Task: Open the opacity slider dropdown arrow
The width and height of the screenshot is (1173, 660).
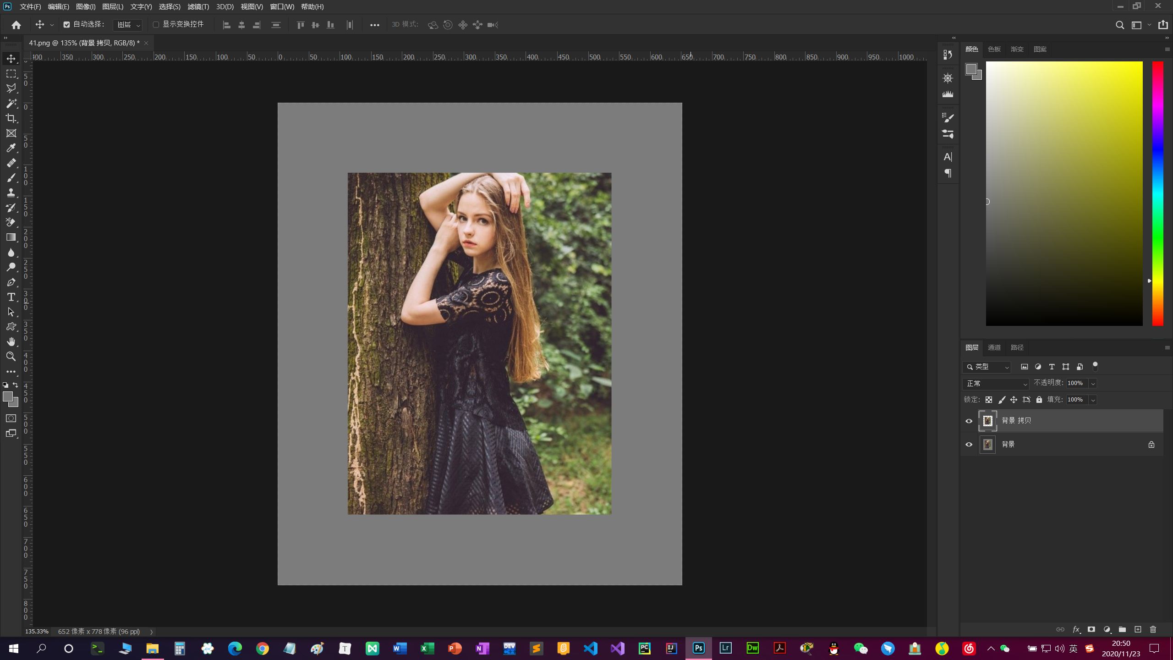Action: 1093,383
